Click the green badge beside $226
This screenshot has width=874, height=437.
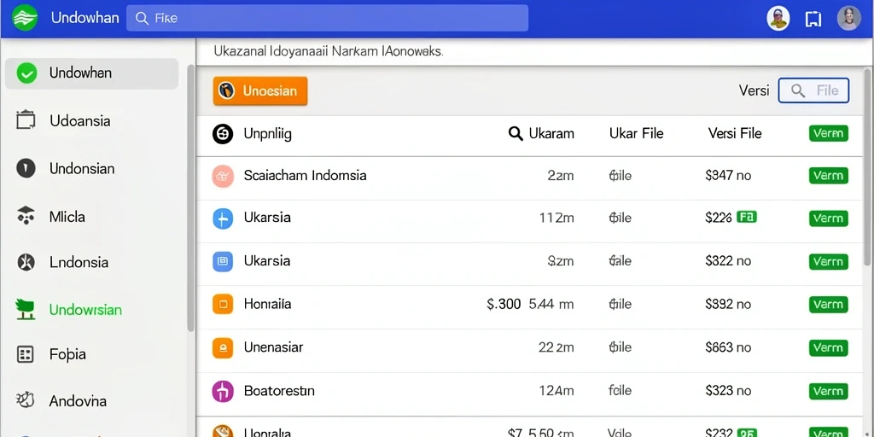click(x=747, y=217)
